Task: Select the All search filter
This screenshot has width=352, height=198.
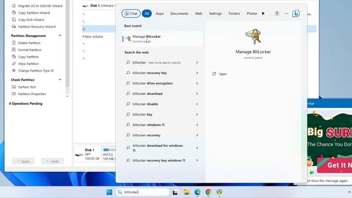Action: click(x=147, y=13)
